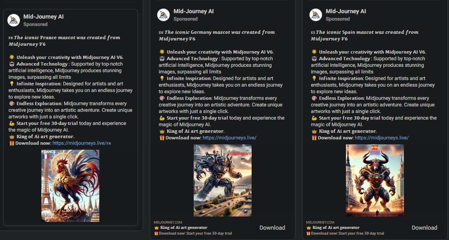The height and width of the screenshot is (240, 449).
Task: Click Sponsored label in Germany ad
Action: coord(185,19)
